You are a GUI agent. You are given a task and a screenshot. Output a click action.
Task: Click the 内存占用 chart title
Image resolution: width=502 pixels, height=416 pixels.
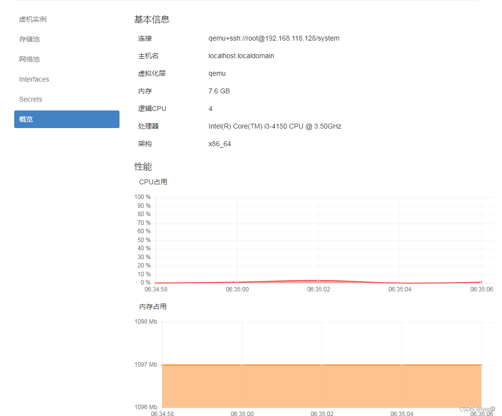tap(153, 307)
